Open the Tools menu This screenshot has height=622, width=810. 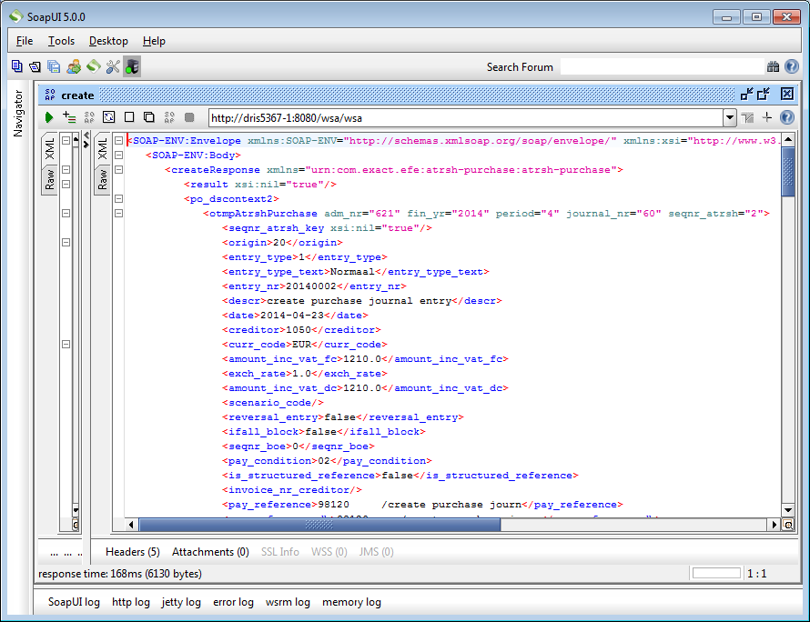pos(62,41)
